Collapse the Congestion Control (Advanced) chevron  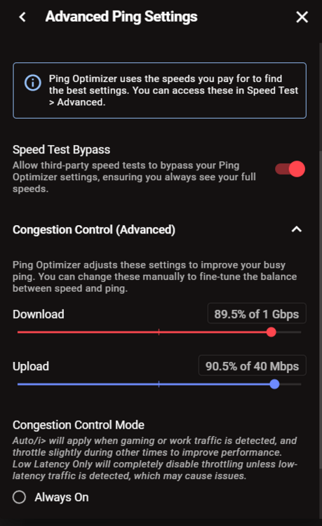[x=297, y=229]
